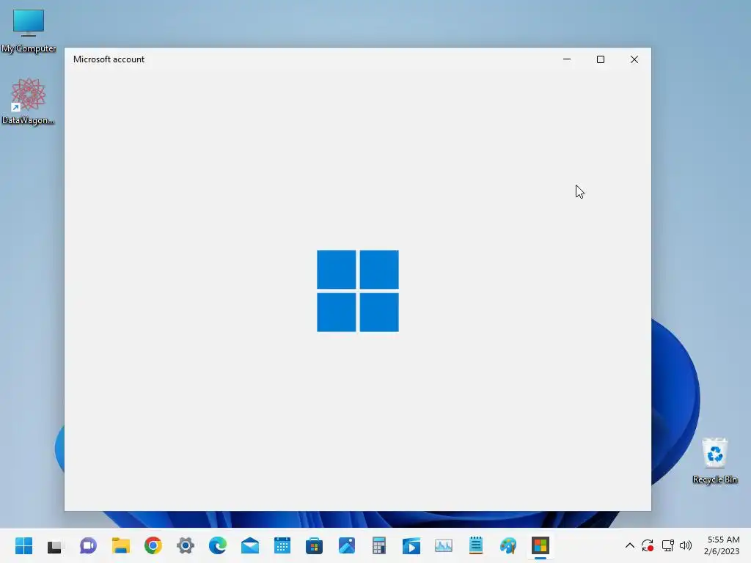Open the volume speaker tray icon
Viewport: 751px width, 563px height.
pos(686,545)
